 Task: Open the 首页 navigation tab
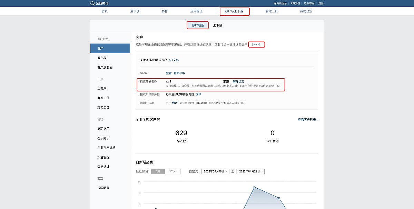(105, 11)
